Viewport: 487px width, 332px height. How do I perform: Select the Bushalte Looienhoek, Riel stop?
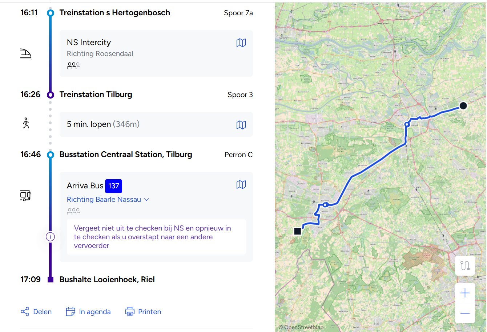click(x=107, y=280)
